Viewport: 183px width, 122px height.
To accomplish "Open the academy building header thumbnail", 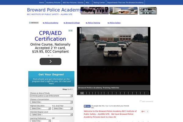I will point(124,10).
